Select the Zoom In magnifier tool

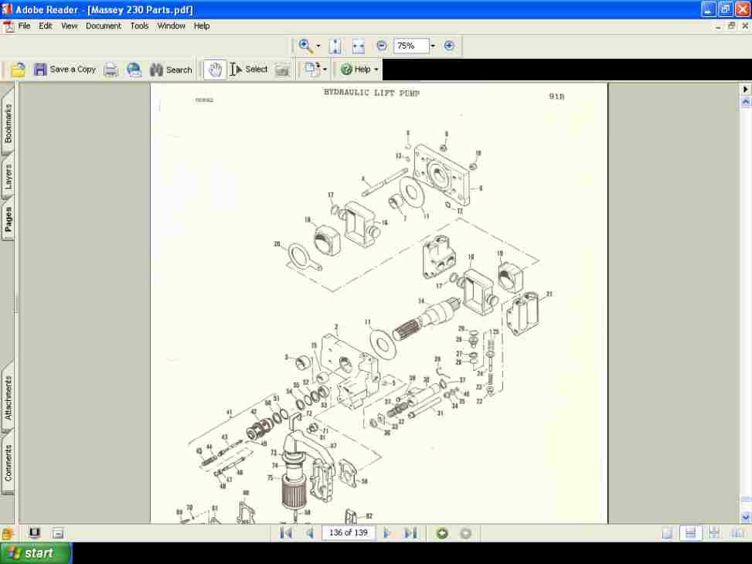tap(305, 46)
